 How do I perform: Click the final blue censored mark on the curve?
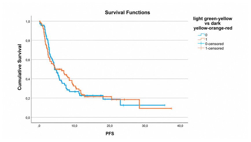[x=165, y=105]
